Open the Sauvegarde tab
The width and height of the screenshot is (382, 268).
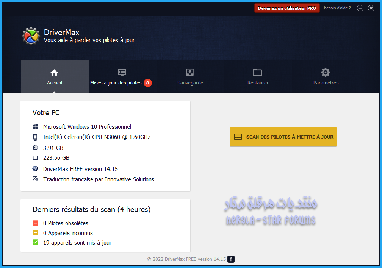pyautogui.click(x=190, y=76)
